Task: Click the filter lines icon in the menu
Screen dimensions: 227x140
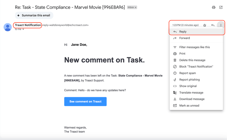Action: pyautogui.click(x=175, y=47)
